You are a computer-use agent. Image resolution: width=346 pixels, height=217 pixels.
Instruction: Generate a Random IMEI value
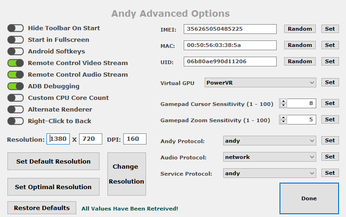299,29
